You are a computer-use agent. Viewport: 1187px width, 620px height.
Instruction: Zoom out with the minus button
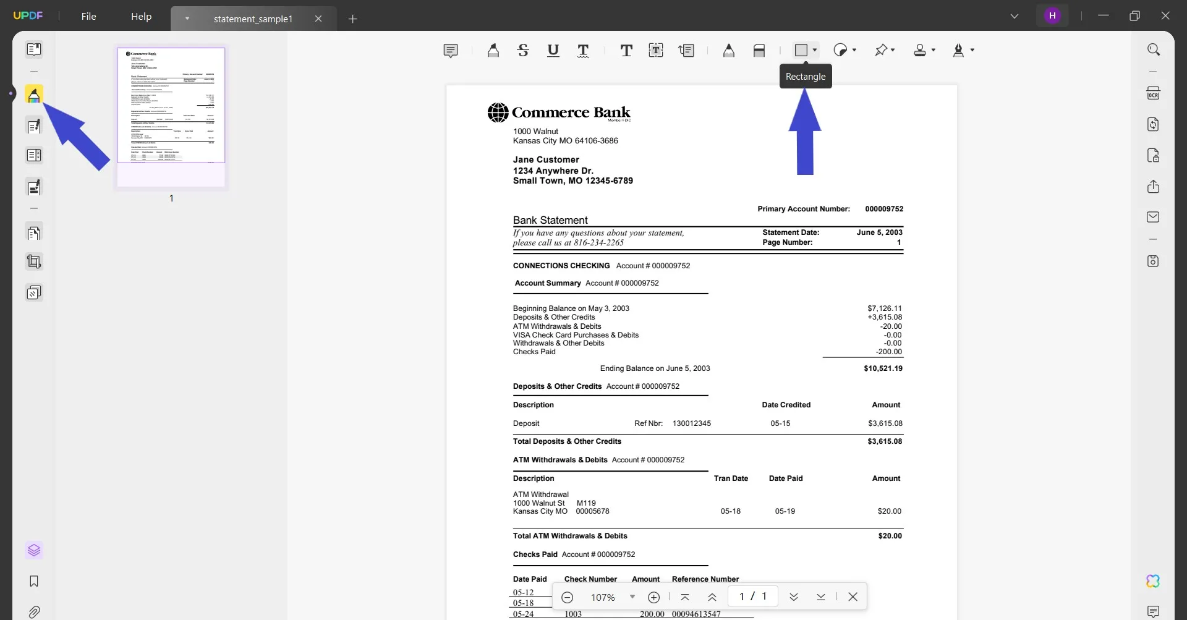click(568, 597)
